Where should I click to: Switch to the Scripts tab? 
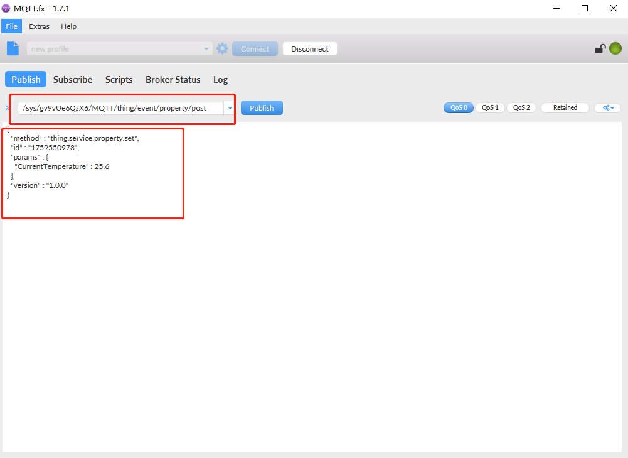tap(119, 79)
